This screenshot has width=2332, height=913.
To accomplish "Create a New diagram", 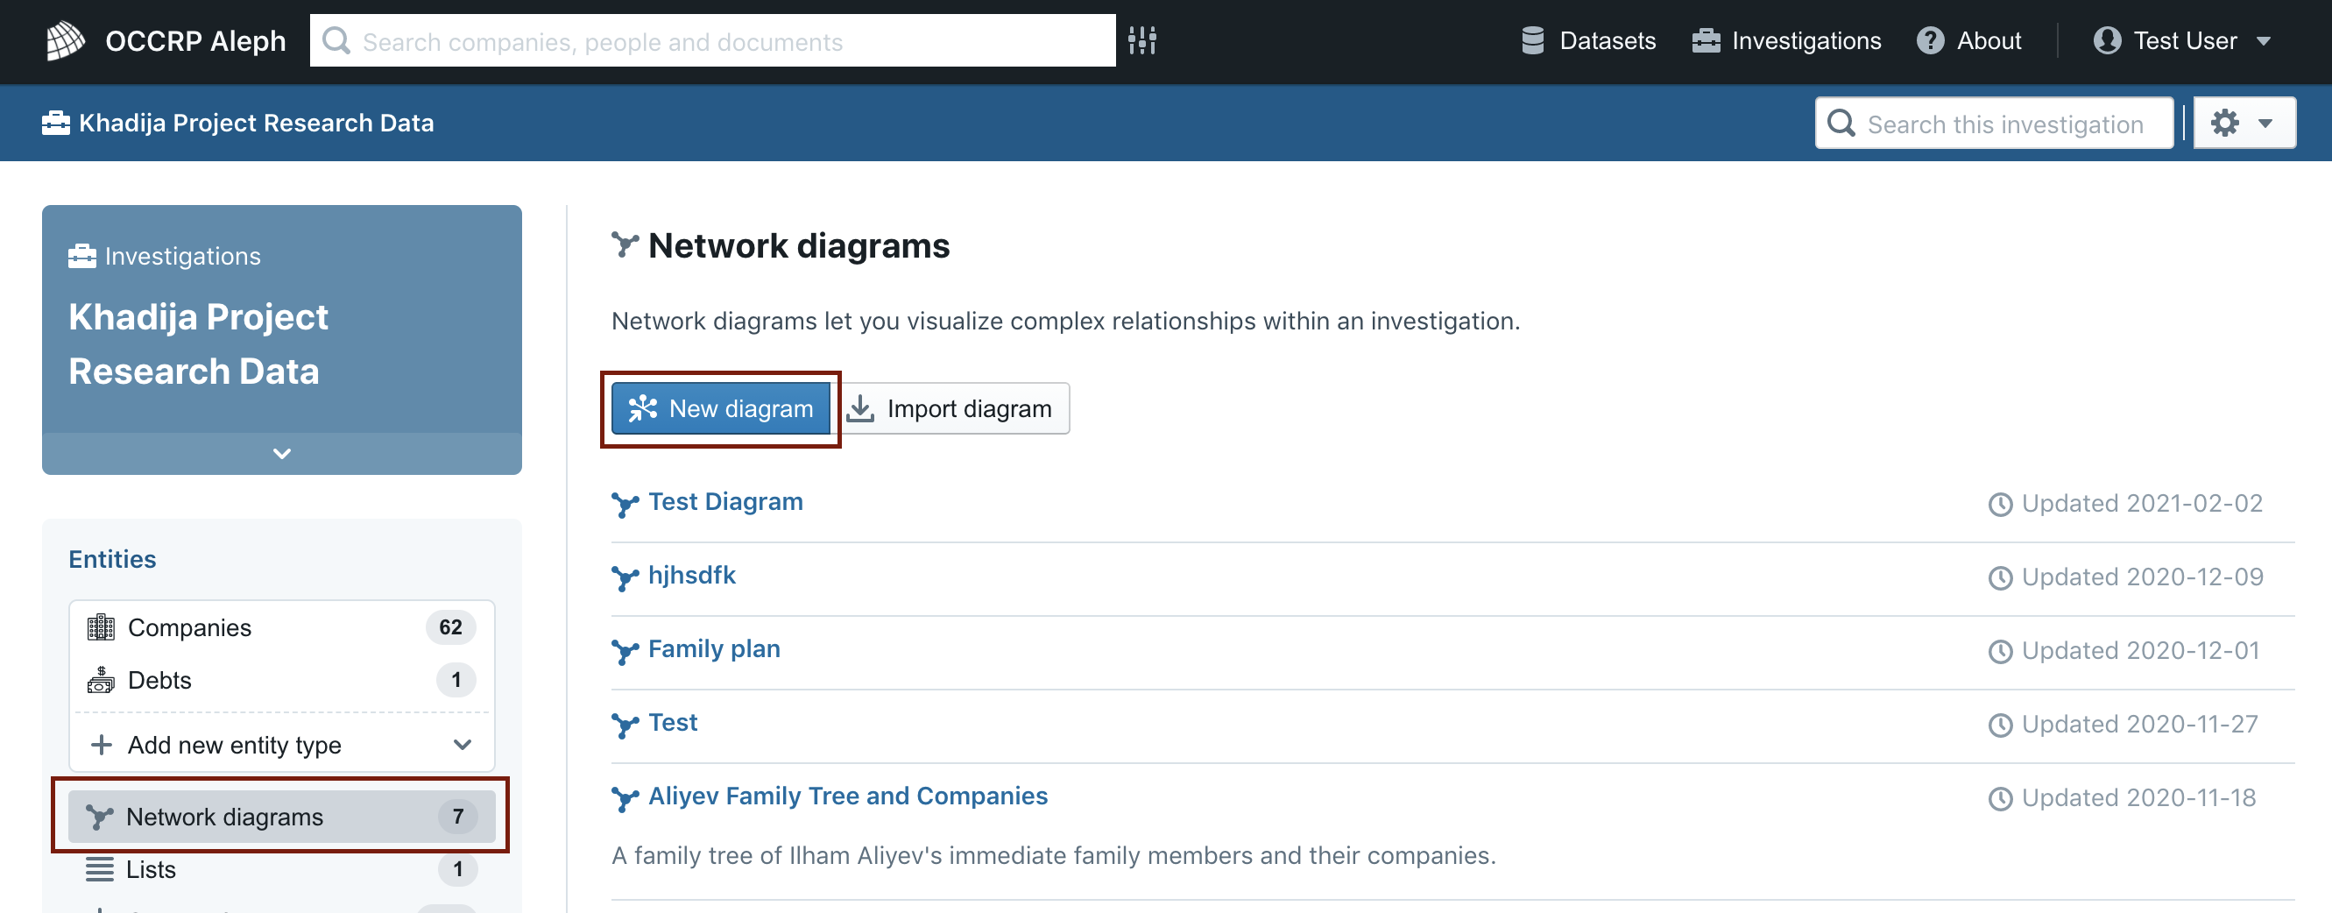I will click(x=721, y=408).
